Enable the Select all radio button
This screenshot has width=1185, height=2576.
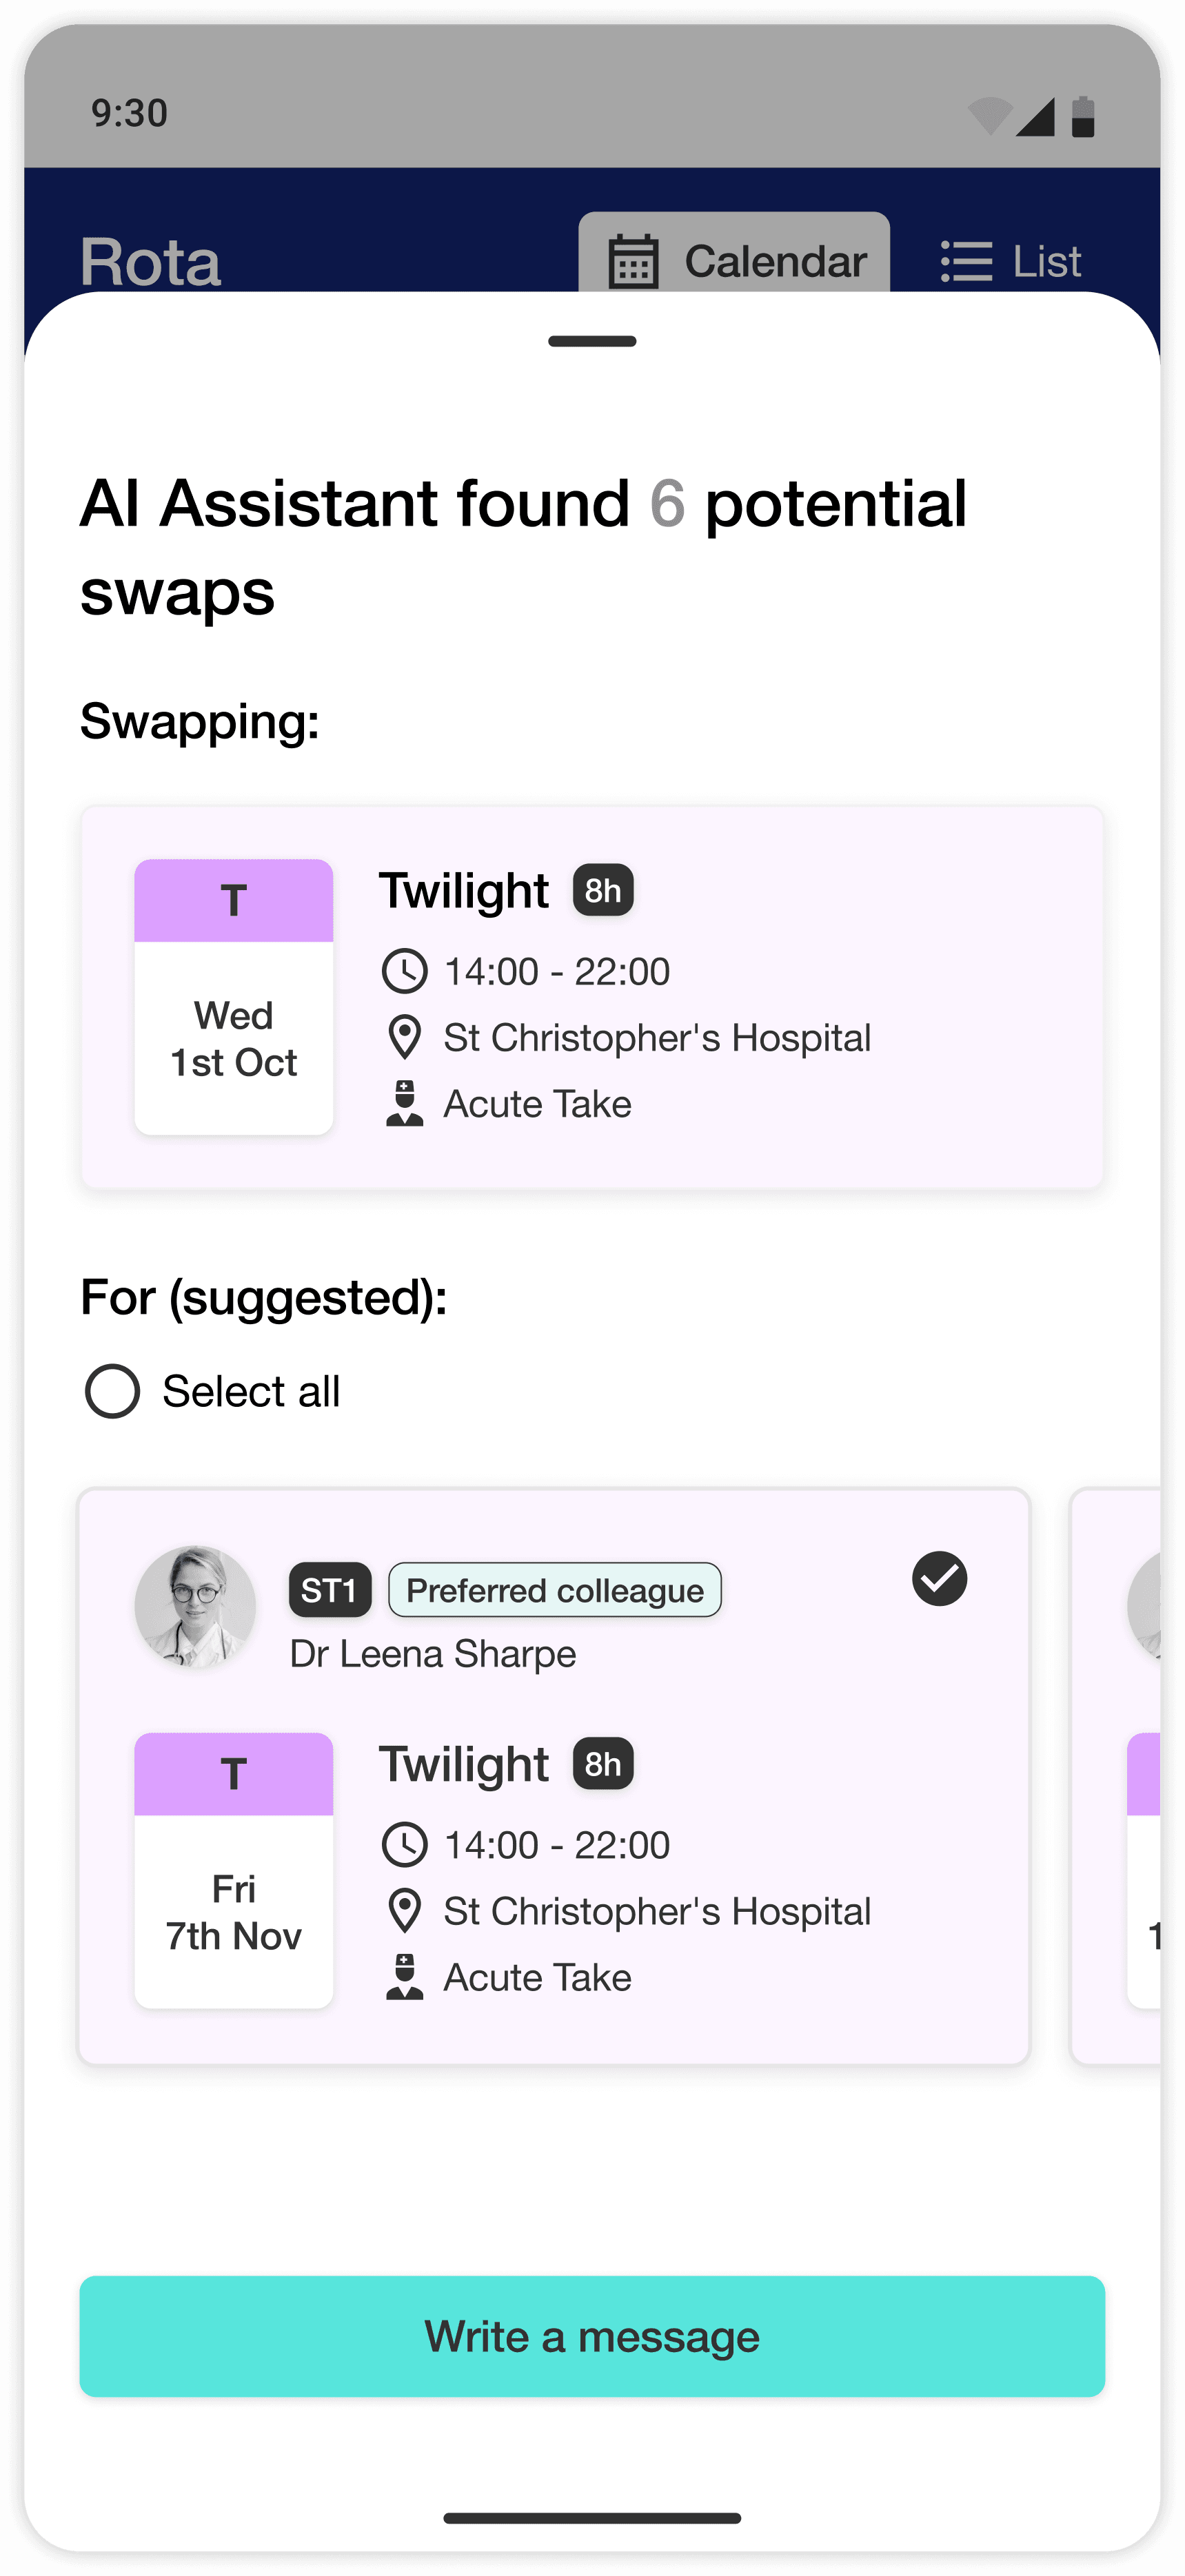(x=112, y=1391)
